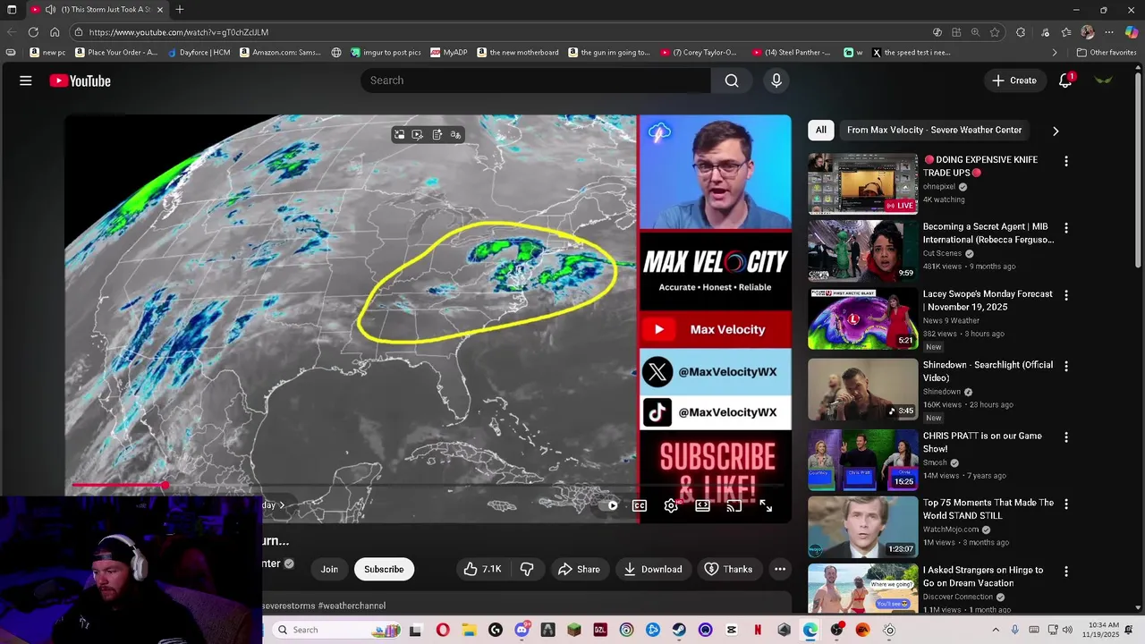1145x644 pixels.
Task: Click Edge translate overlay icon on video
Action: pyautogui.click(x=455, y=134)
